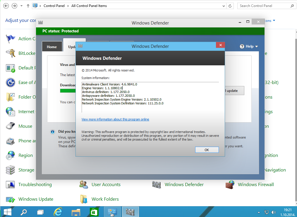
Task: Open Task View on the taskbar
Action: coord(40,212)
